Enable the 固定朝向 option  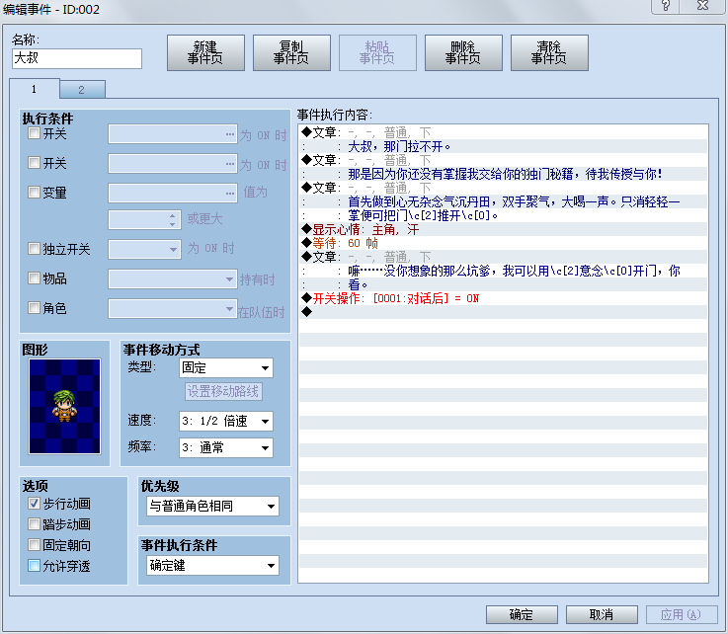click(x=34, y=545)
